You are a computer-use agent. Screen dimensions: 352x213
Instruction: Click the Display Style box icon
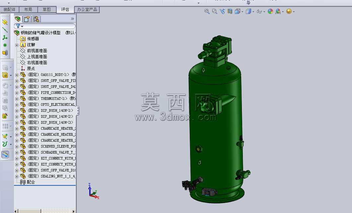[x=248, y=11]
